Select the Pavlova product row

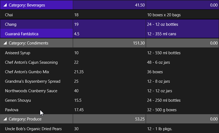coord(109,110)
